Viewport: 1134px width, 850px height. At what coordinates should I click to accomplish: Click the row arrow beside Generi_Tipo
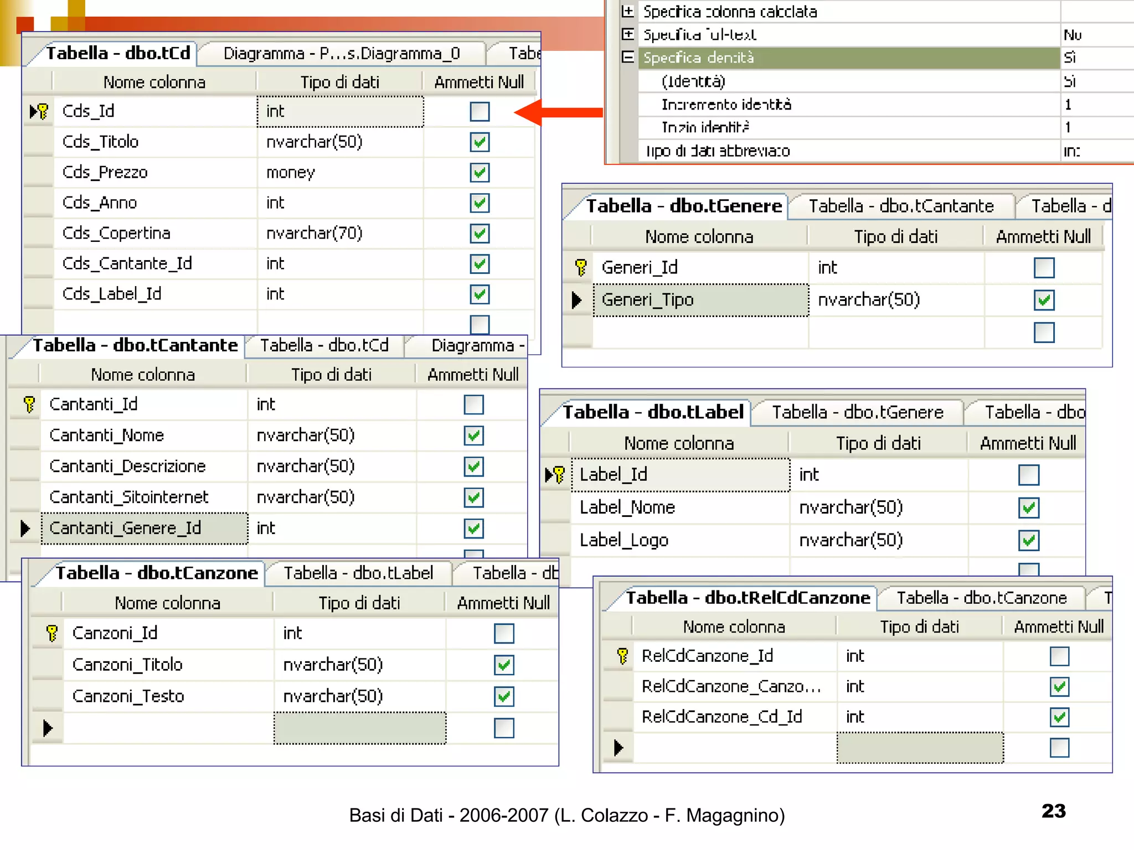[x=576, y=300]
